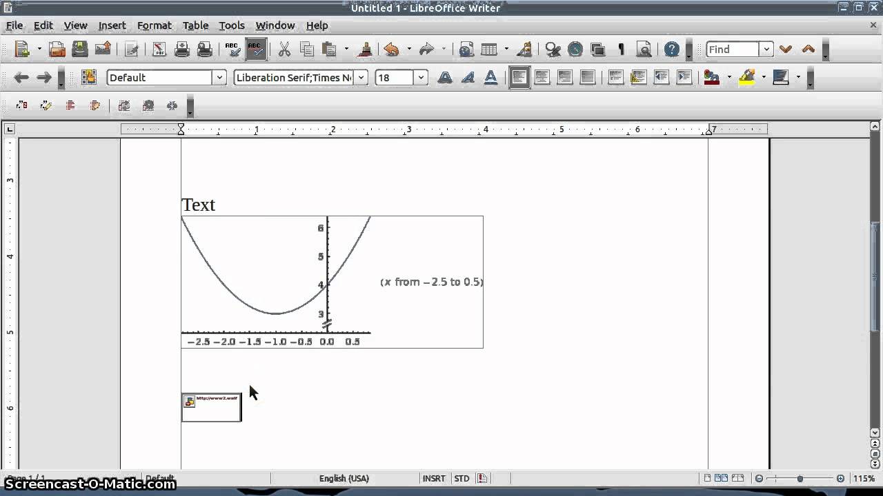Click INSRT insert mode in status bar
The image size is (883, 496).
434,478
